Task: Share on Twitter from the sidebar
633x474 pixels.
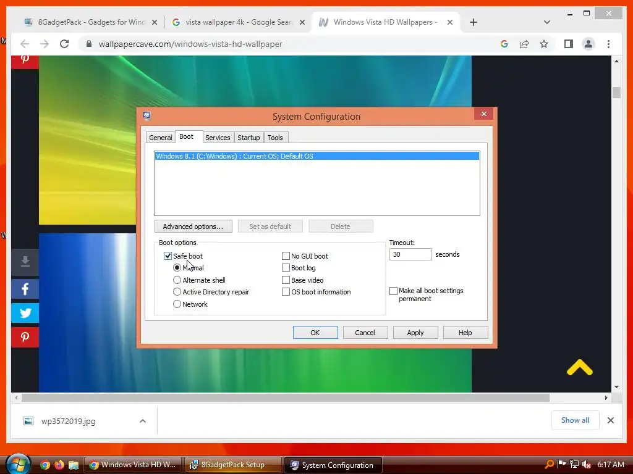Action: click(x=25, y=313)
